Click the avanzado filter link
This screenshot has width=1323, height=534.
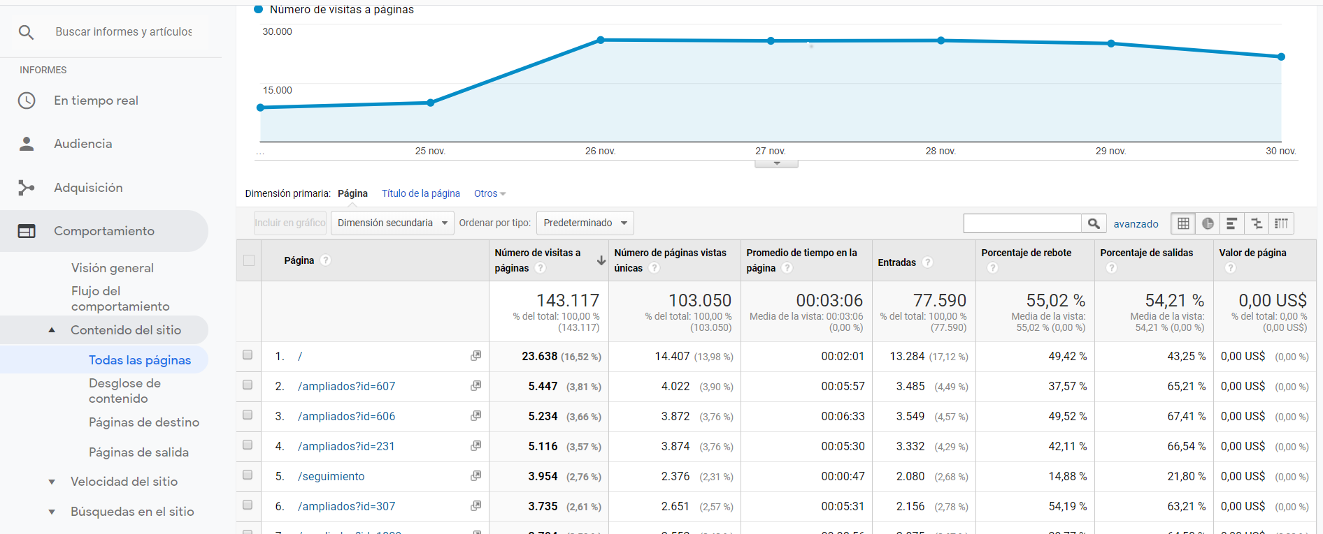[1136, 224]
